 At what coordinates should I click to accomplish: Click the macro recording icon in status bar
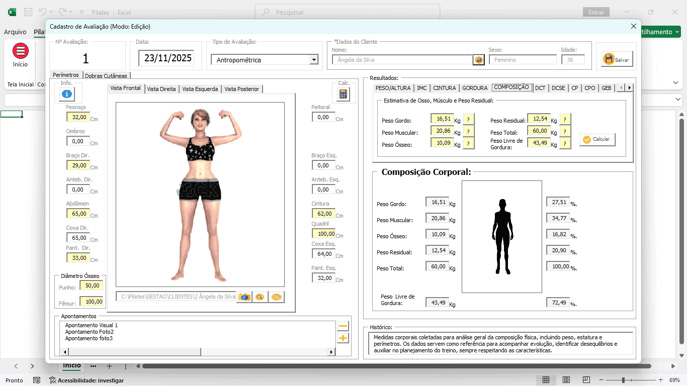click(x=37, y=380)
